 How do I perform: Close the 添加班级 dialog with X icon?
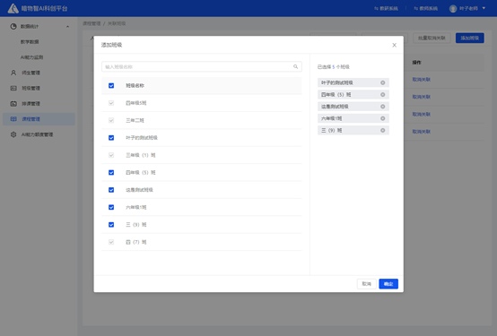coord(395,45)
